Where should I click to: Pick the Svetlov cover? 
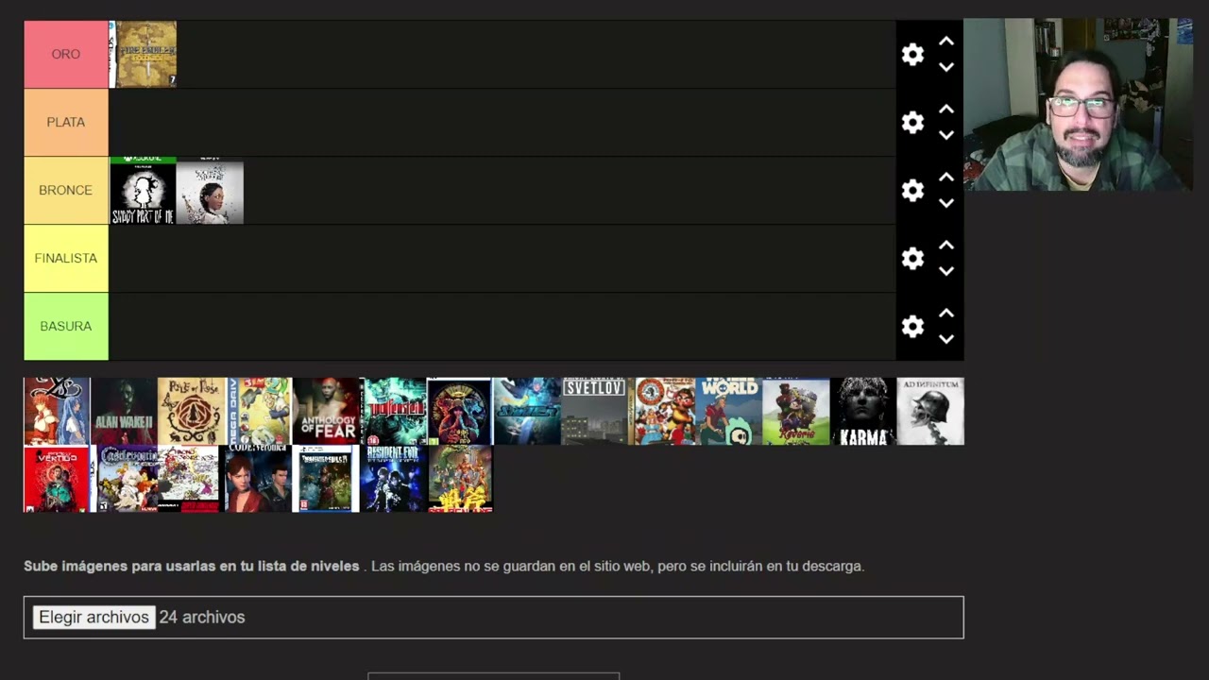point(594,412)
